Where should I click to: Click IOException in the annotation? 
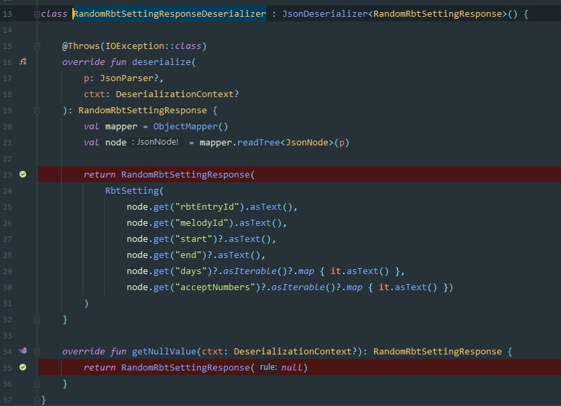tap(135, 46)
